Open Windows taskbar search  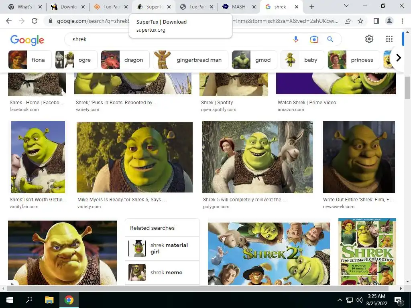(x=29, y=300)
